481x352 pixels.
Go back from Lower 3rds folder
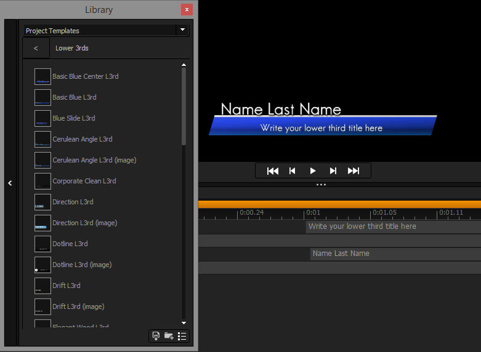click(36, 48)
